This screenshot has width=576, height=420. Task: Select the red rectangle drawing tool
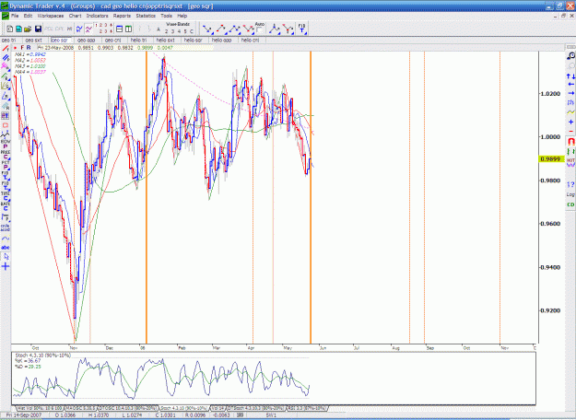(x=6, y=125)
